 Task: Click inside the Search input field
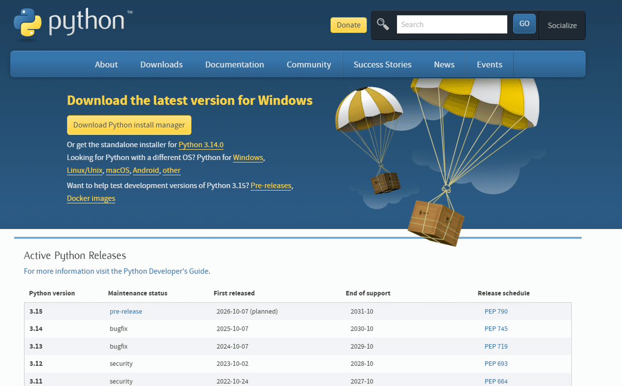(451, 24)
